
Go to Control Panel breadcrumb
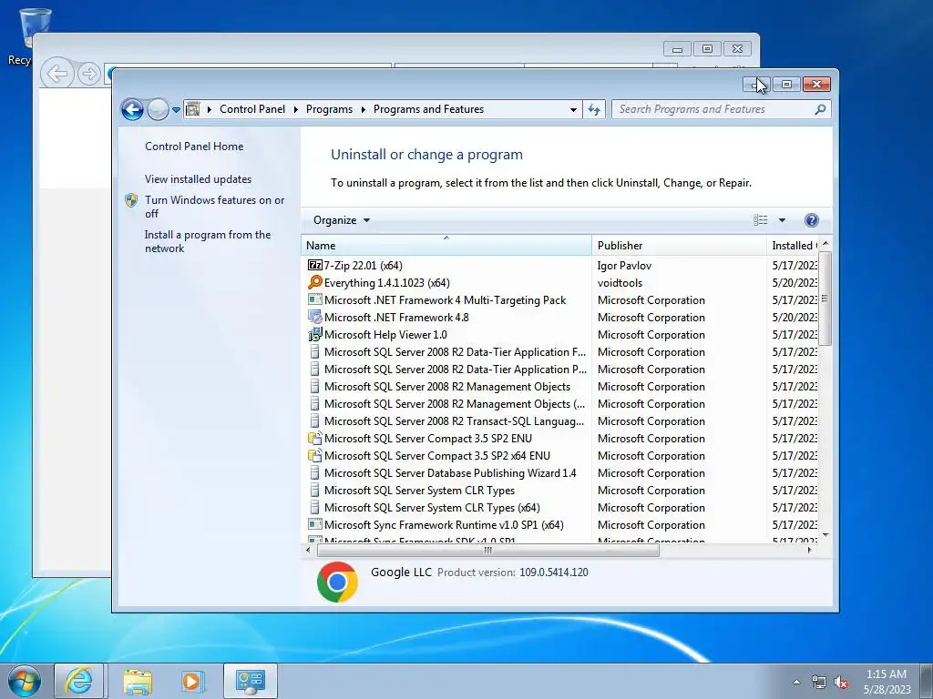coord(252,109)
